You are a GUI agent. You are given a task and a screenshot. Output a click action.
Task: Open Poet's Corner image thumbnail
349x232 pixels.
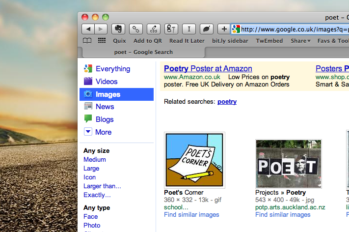pyautogui.click(x=194, y=160)
